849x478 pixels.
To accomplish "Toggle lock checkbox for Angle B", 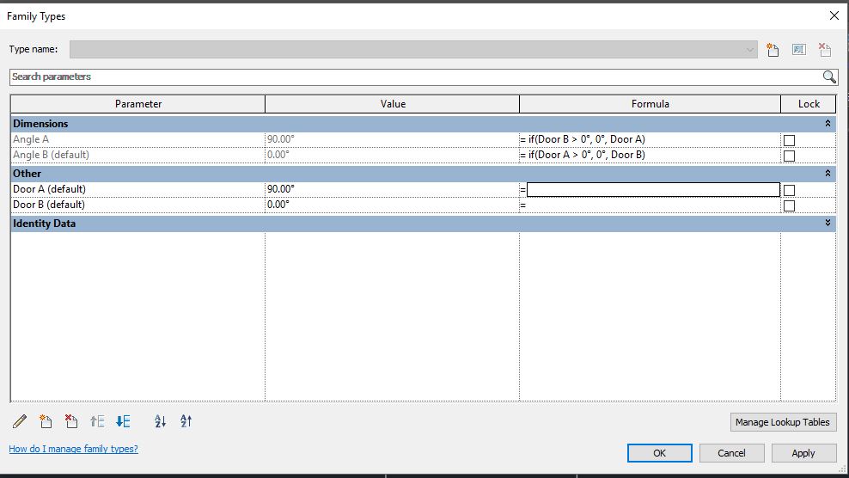I will [789, 156].
